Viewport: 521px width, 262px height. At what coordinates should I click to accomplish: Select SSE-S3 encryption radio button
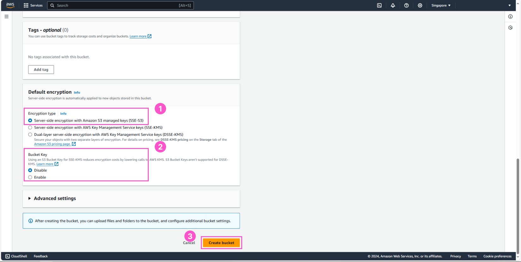point(30,120)
